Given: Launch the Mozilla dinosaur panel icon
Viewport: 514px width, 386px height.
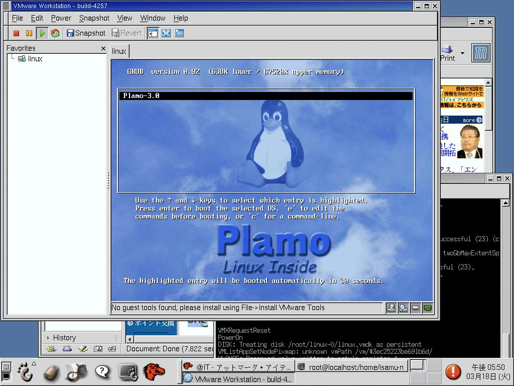Looking at the screenshot, I should point(154,372).
